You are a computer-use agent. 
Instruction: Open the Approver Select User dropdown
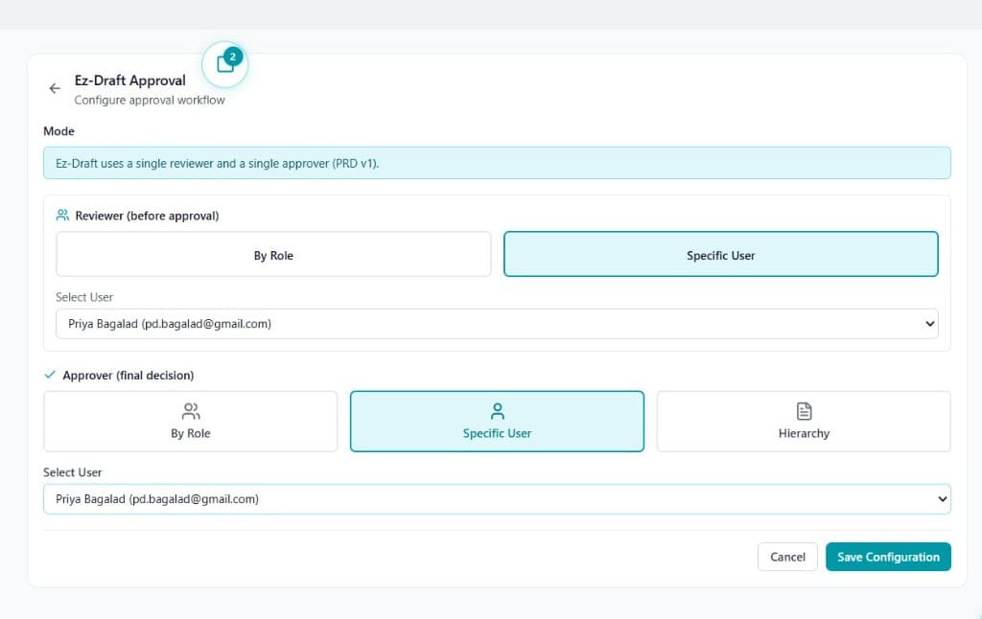(x=497, y=499)
